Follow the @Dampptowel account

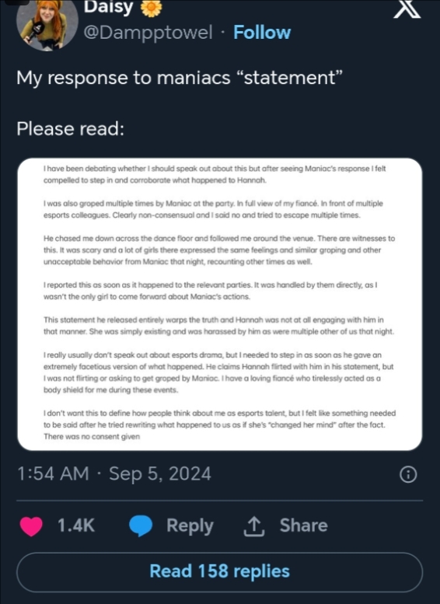point(262,32)
